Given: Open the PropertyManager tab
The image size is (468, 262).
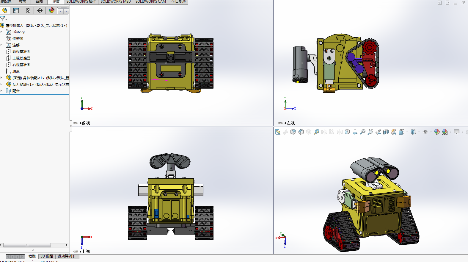Looking at the screenshot, I should tap(16, 10).
